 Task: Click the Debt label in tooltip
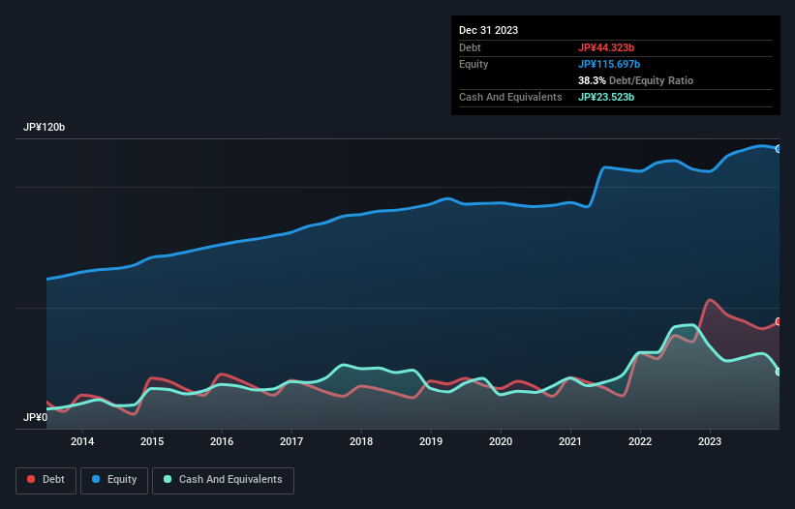[470, 47]
